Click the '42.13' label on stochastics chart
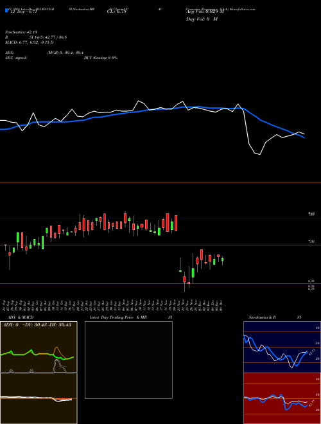Image resolution: width=321 pixels, height=424 pixels. point(312,353)
